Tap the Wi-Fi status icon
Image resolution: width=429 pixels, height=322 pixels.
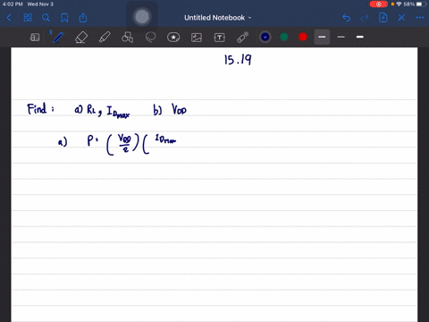pyautogui.click(x=399, y=4)
